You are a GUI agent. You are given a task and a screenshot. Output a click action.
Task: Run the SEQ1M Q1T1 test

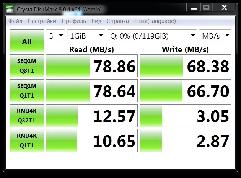27,91
